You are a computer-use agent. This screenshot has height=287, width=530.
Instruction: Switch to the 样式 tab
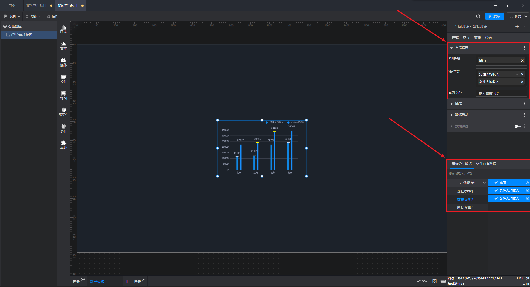click(455, 38)
